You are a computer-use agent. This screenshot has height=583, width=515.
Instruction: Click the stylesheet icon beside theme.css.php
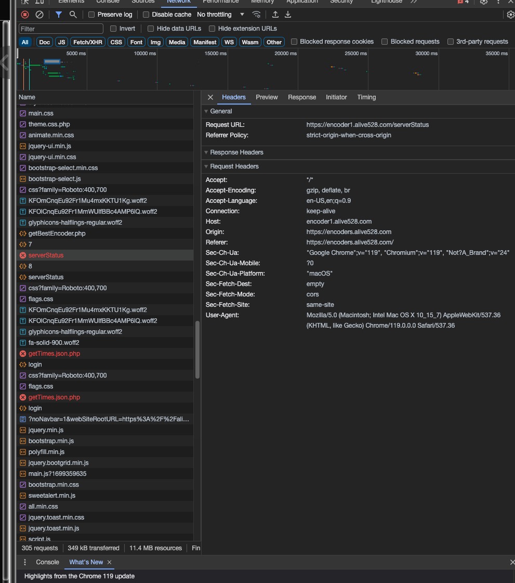click(23, 124)
